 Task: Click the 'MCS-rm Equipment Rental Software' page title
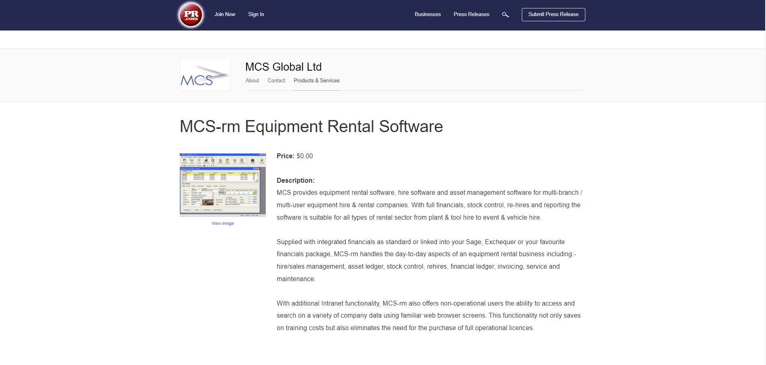pos(311,126)
